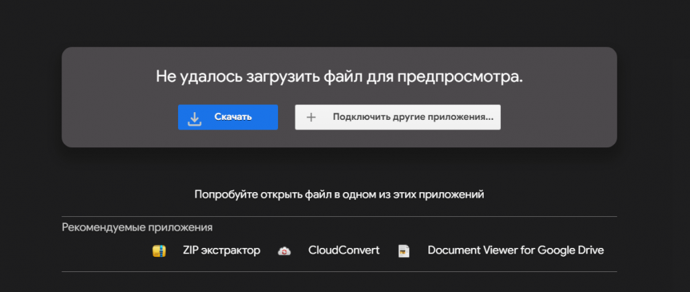This screenshot has width=690, height=292.
Task: Open file with CloudConvert
Action: click(344, 250)
